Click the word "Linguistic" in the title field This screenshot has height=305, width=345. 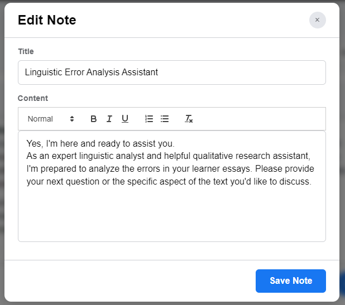pyautogui.click(x=45, y=72)
